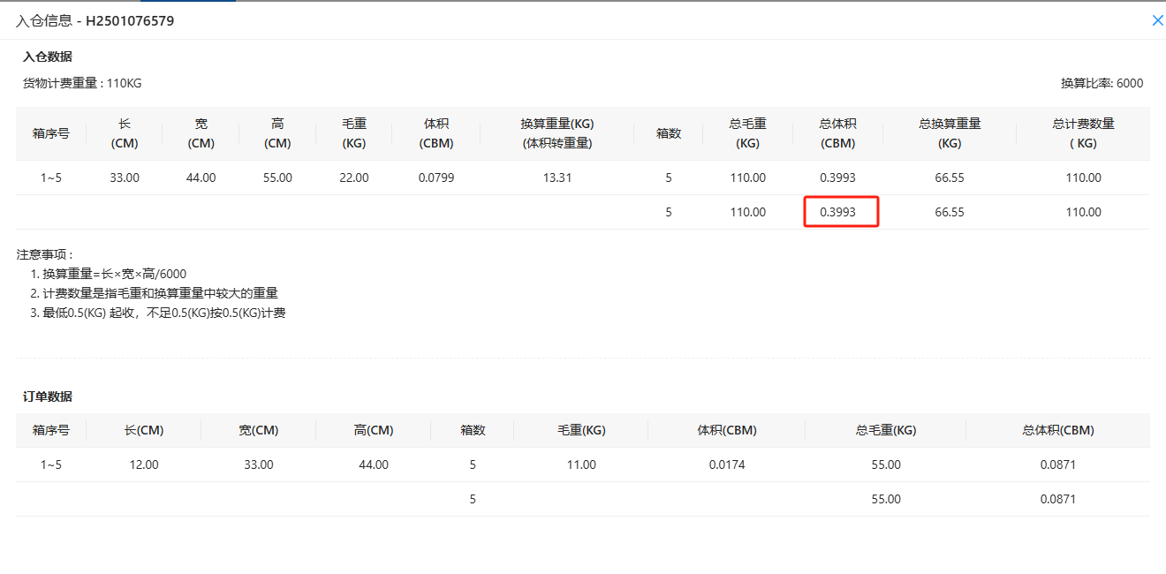Screen dimensions: 1166x574
Task: Select the 总换算重量 (KG) column header
Action: (950, 133)
